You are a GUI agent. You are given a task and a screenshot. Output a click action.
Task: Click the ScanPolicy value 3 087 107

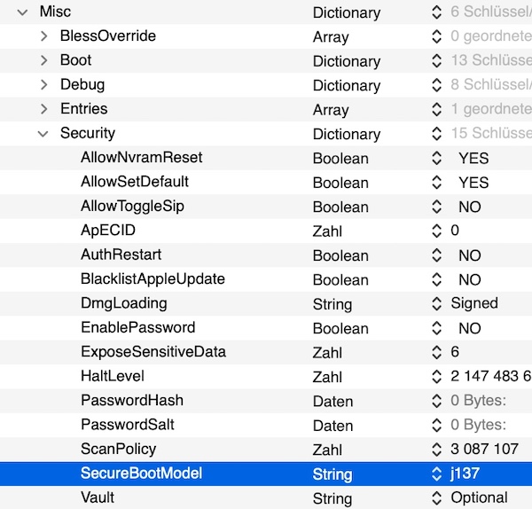[x=484, y=449]
